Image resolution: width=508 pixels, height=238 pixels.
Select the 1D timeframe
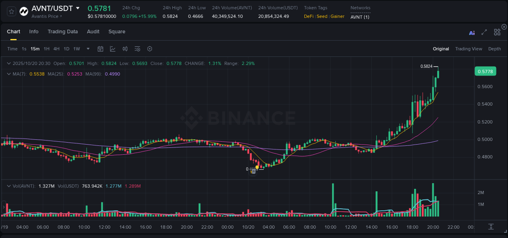(66, 49)
